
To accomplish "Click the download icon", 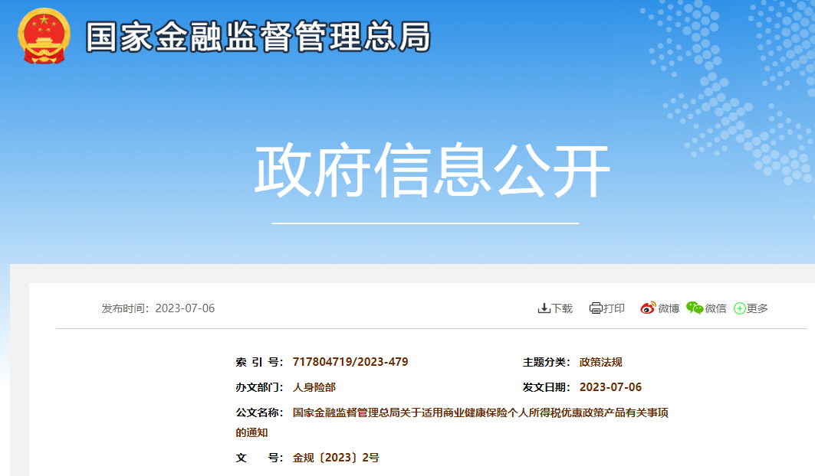I will tap(544, 308).
